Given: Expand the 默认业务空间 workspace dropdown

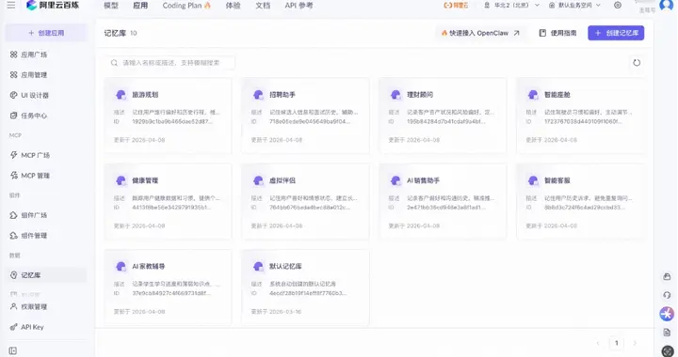Looking at the screenshot, I should 575,6.
